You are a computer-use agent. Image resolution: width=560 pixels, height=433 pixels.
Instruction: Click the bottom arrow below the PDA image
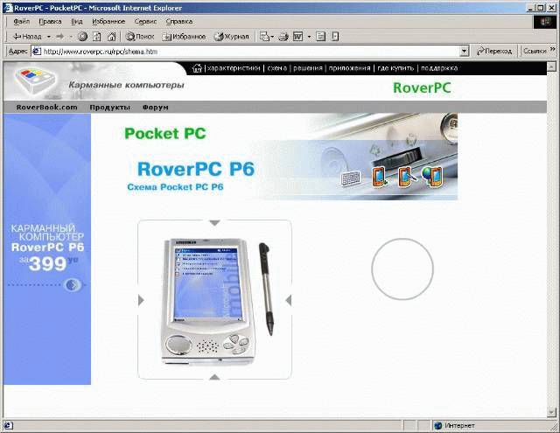pos(214,377)
